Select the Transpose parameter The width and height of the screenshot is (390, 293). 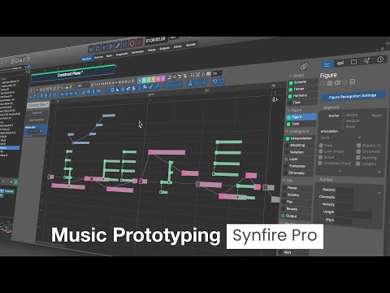pyautogui.click(x=298, y=166)
